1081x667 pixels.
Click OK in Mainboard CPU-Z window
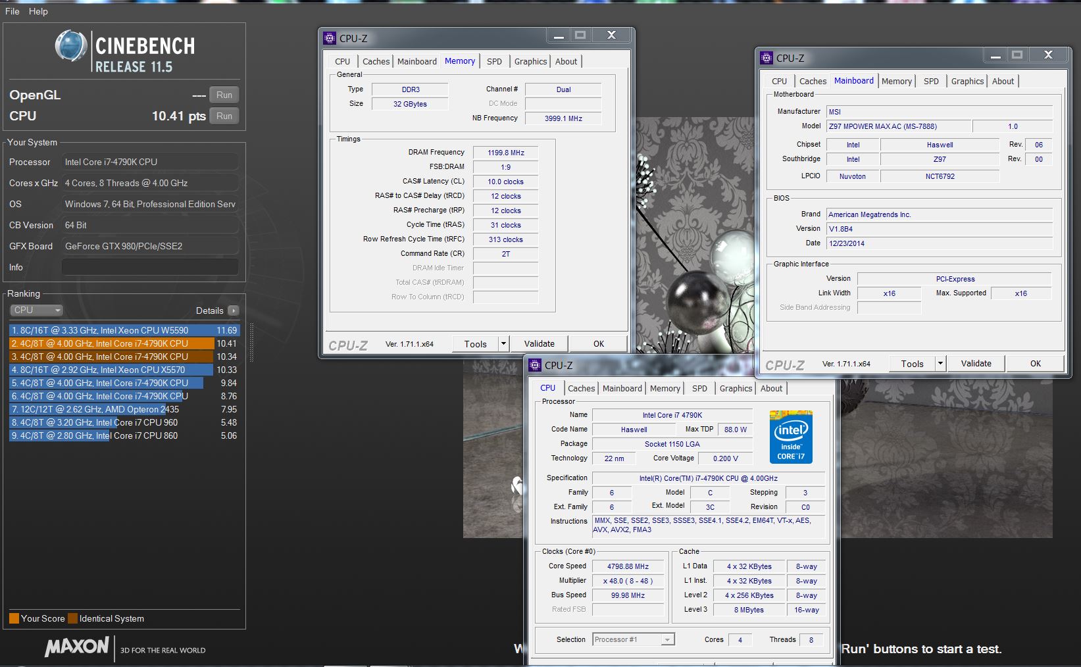(x=1036, y=363)
